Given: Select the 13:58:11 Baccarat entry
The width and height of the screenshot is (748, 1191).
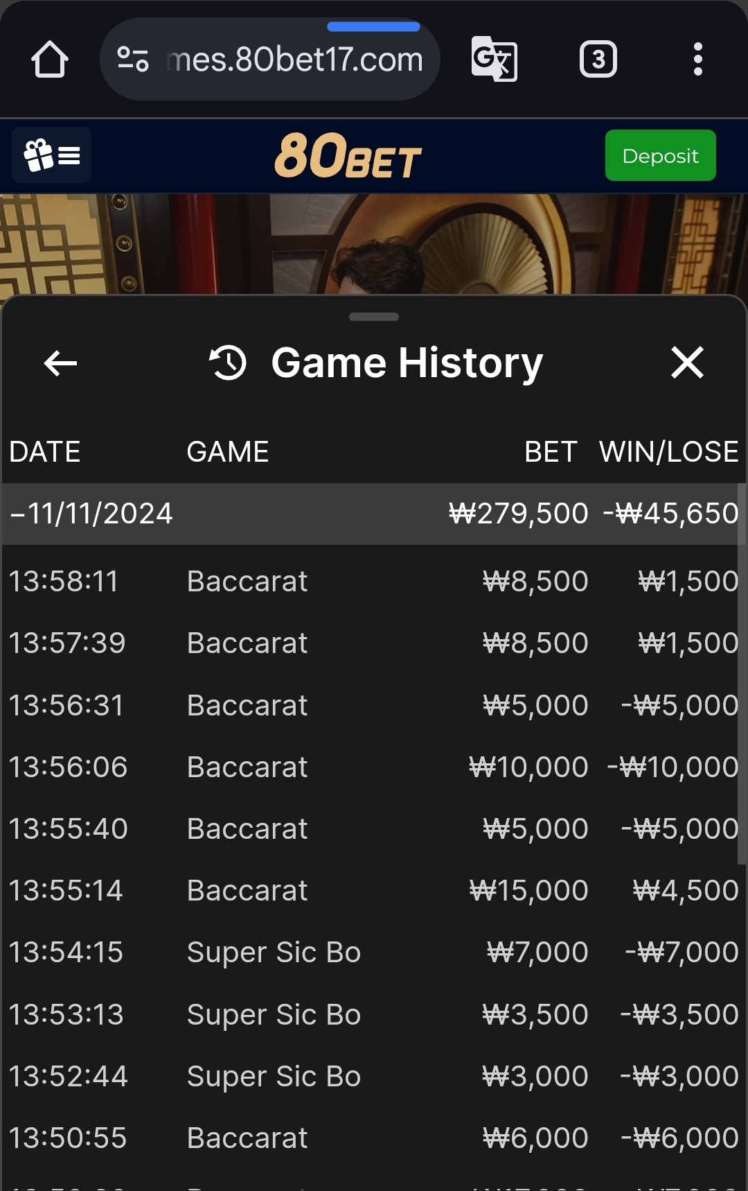Looking at the screenshot, I should tap(374, 581).
